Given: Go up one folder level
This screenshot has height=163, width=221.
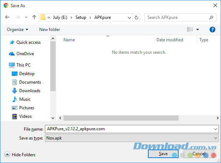Looking at the screenshot, I should (34, 17).
